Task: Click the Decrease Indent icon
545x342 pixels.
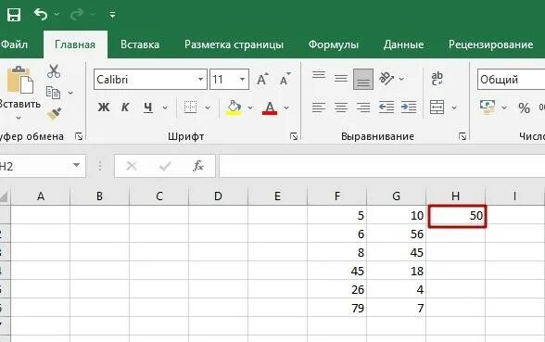Action: (x=387, y=108)
